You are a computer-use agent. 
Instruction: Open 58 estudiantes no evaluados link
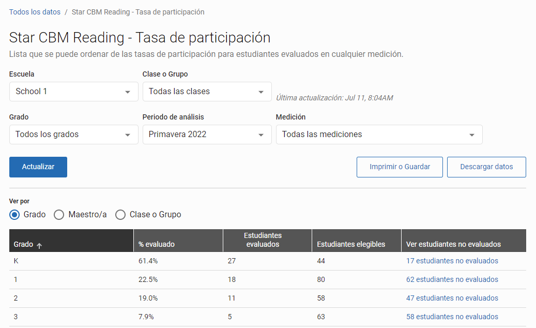tap(452, 317)
